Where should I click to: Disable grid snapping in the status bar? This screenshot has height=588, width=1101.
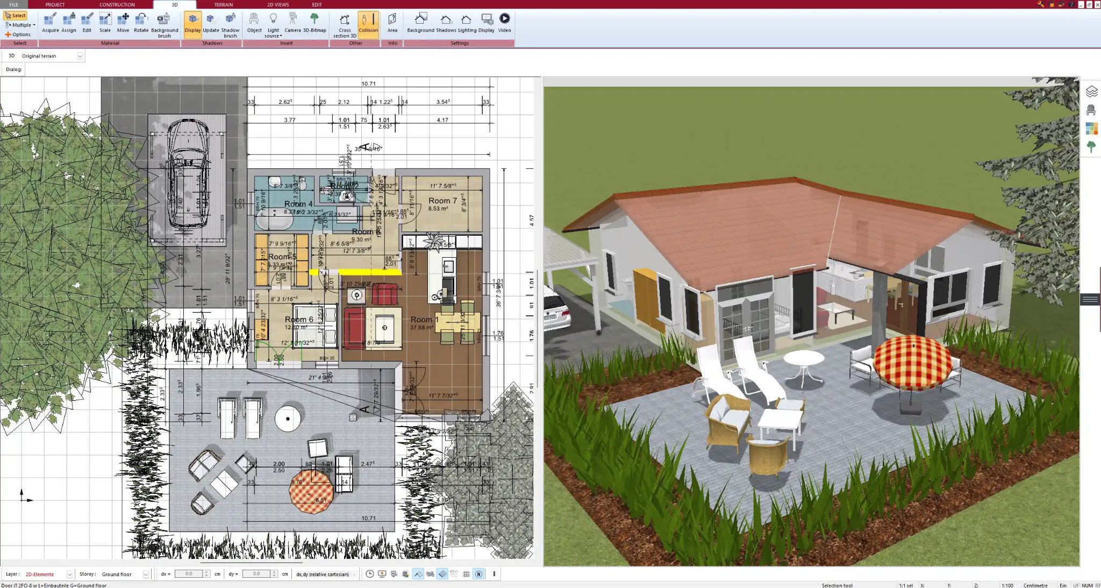[466, 574]
